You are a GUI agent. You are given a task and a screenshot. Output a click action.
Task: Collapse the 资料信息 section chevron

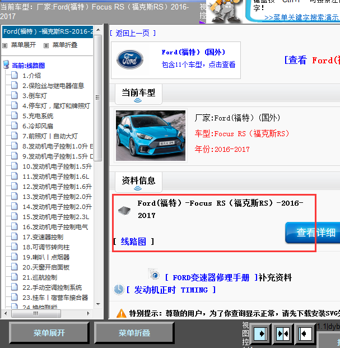point(138,188)
